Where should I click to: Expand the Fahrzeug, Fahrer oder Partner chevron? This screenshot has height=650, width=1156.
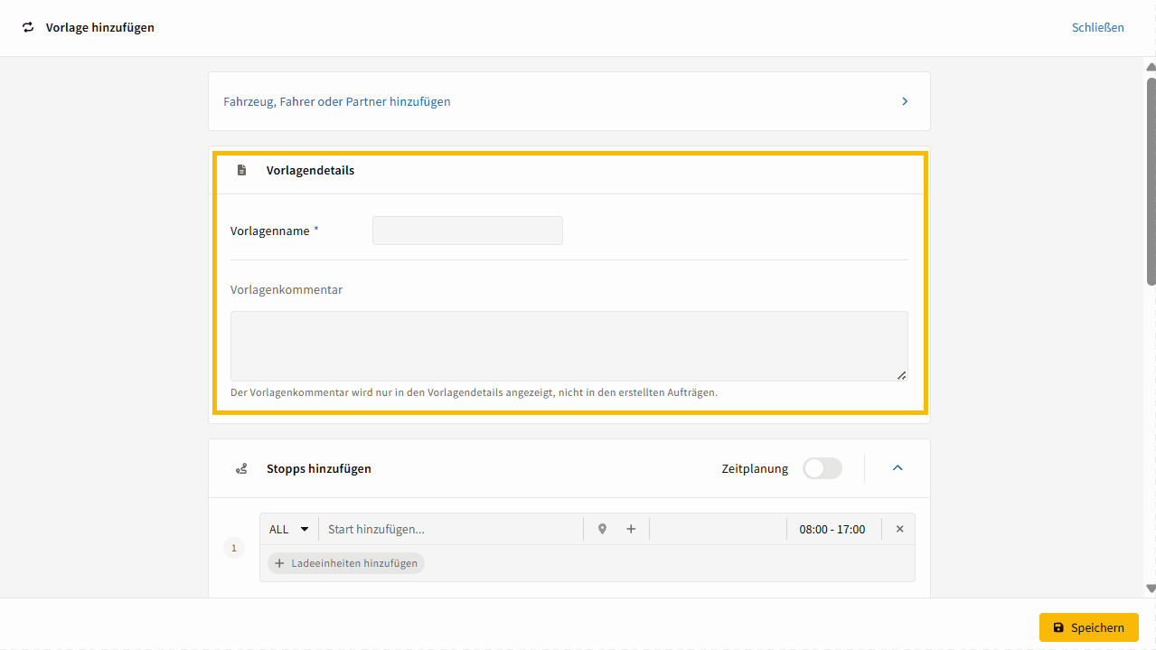(x=905, y=101)
